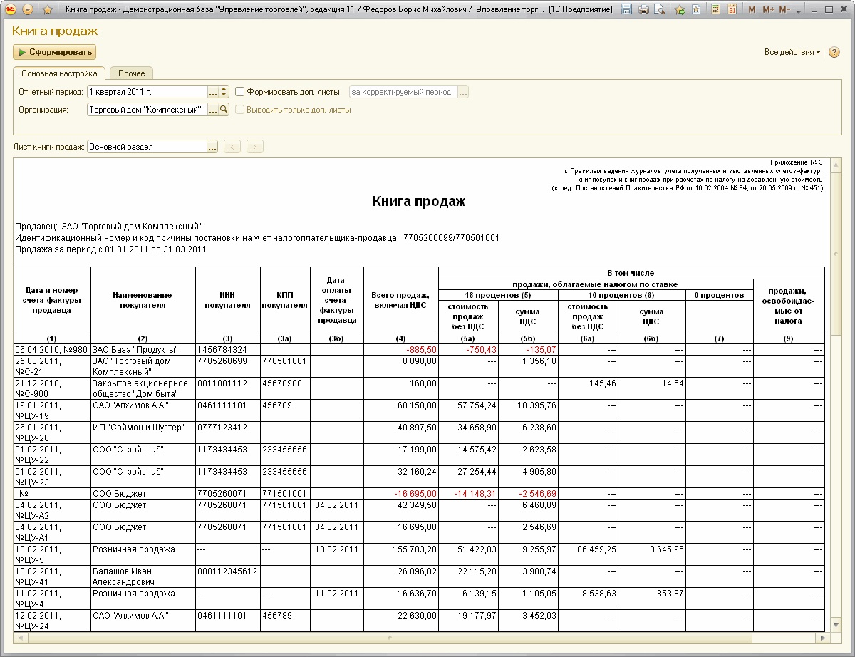Open Организация selection ellipsis button
The image size is (855, 657).
coord(213,110)
